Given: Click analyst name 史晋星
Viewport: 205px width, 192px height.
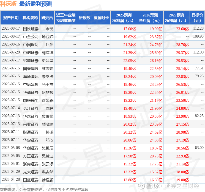Looking at the screenshot, I should pyautogui.click(x=47, y=61).
